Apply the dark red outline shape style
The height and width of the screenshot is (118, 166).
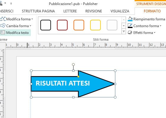[x=62, y=25]
